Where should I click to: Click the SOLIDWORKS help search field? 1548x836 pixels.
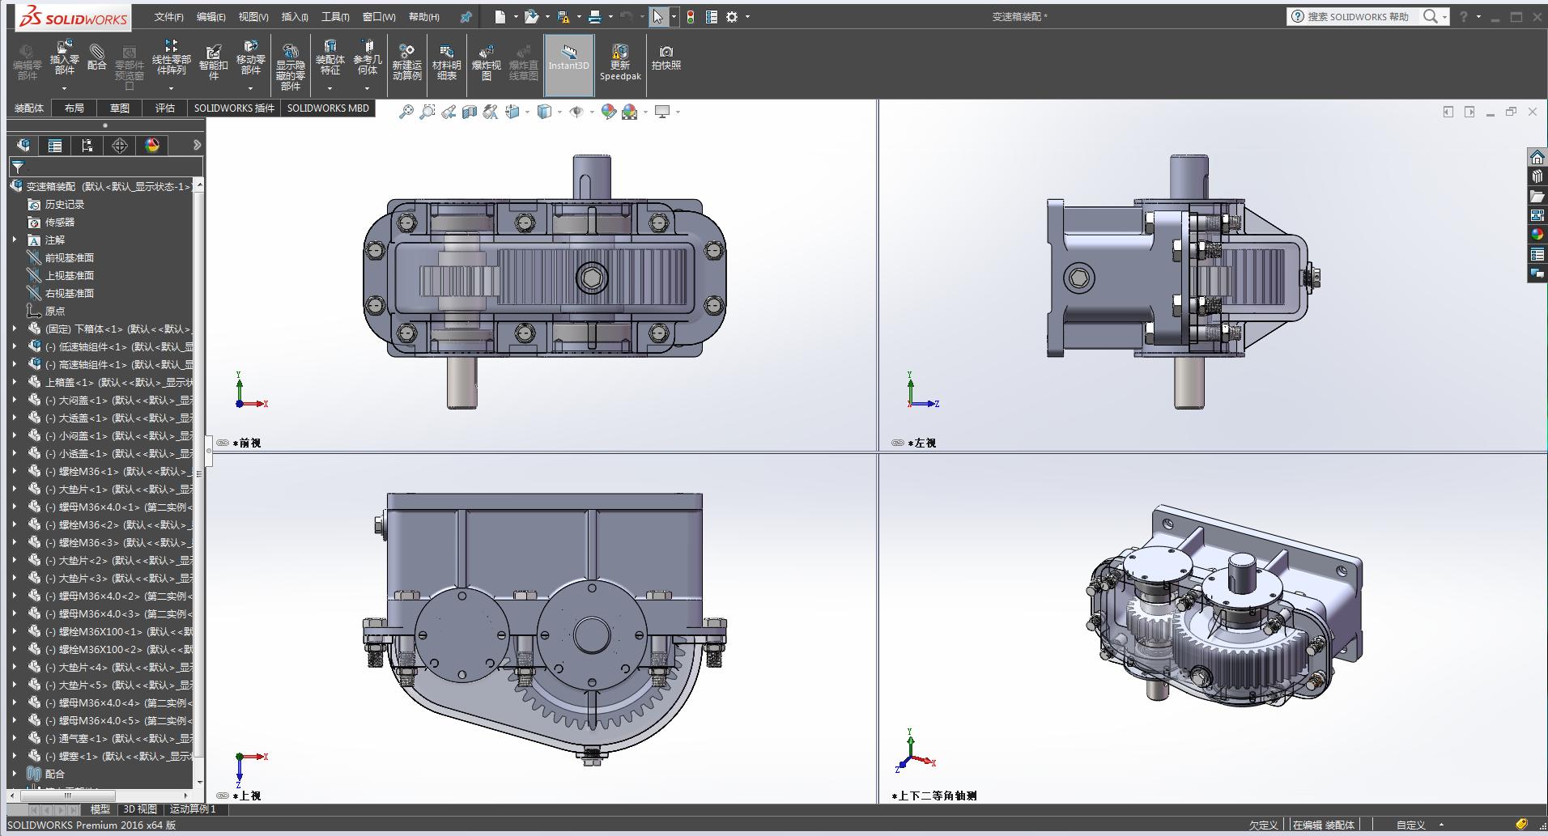tap(1359, 17)
